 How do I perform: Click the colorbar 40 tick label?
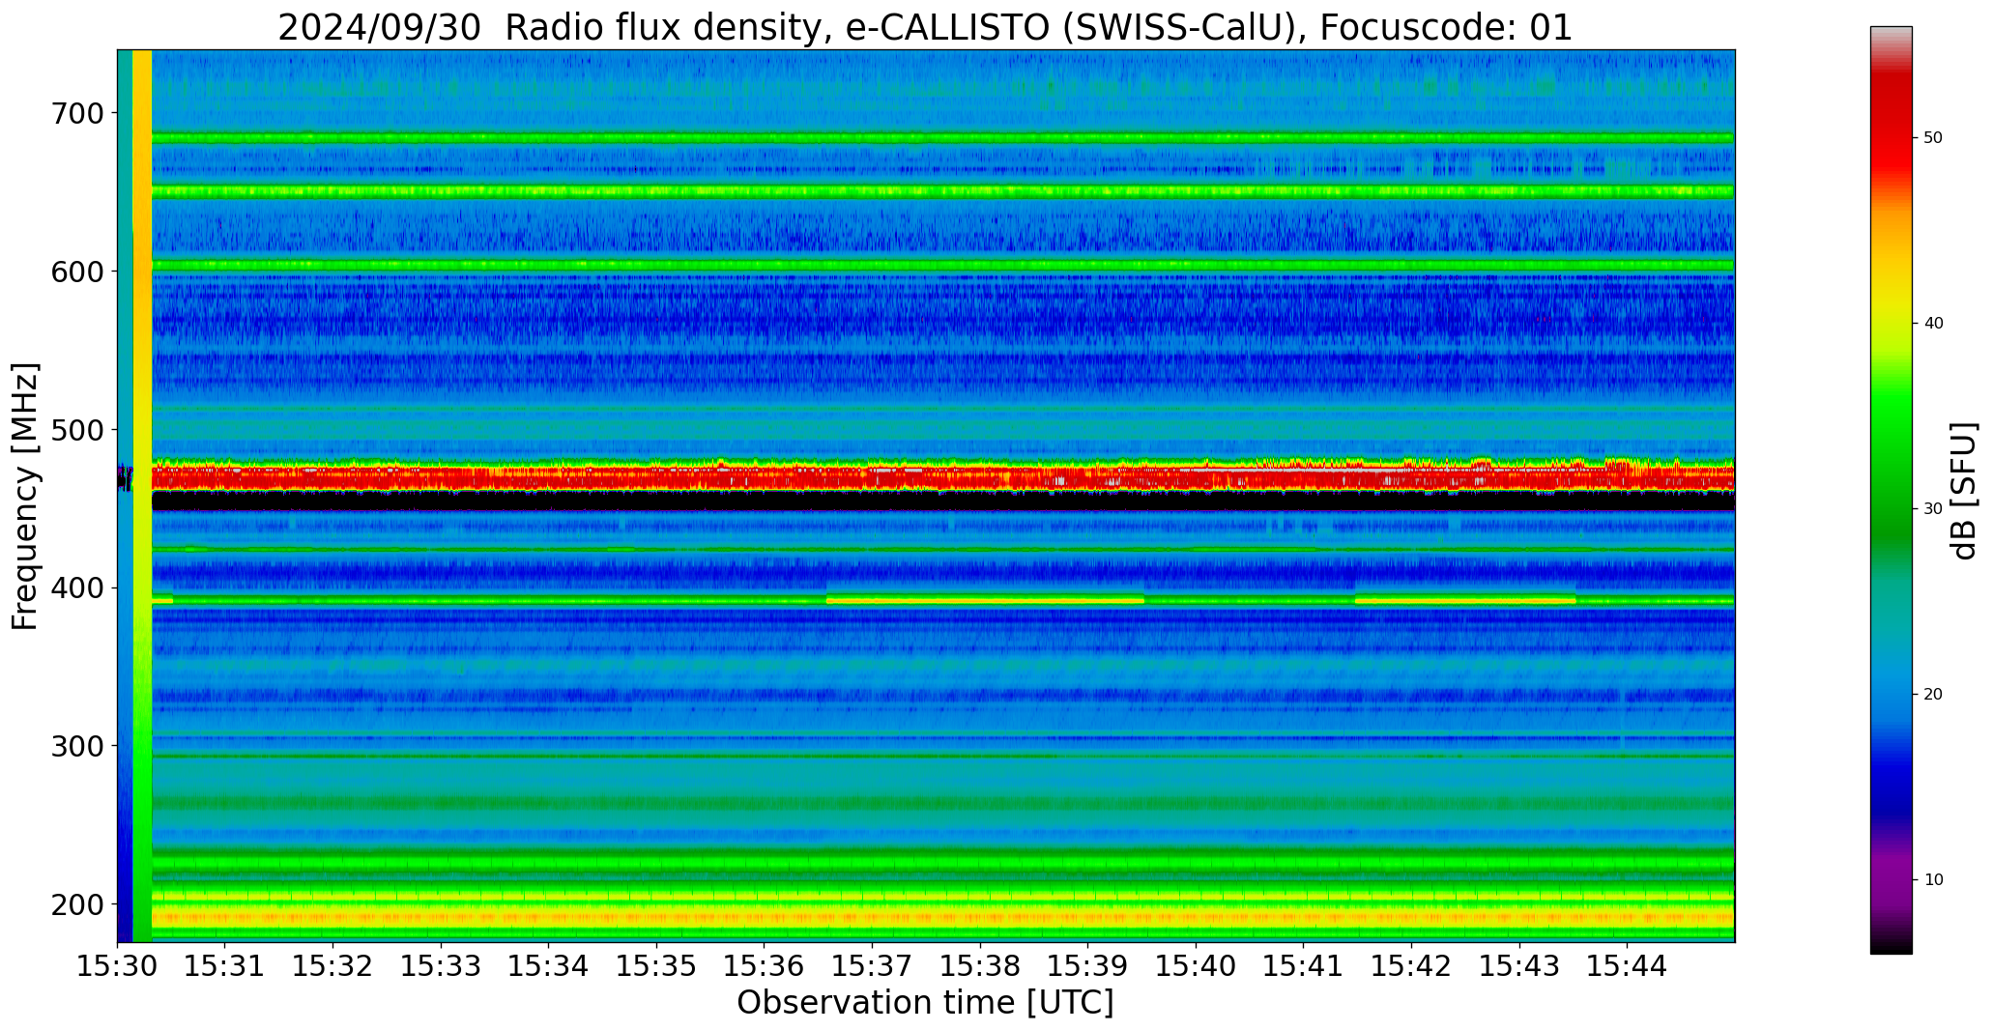coord(1933,324)
